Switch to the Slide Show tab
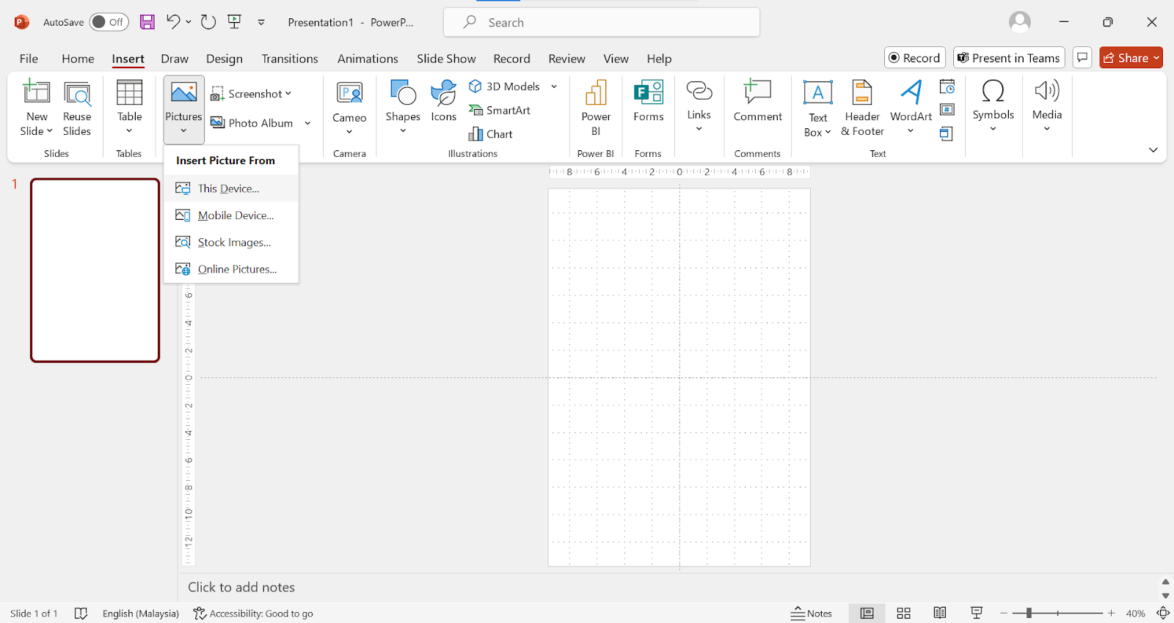Viewport: 1174px width, 623px height. (x=446, y=59)
